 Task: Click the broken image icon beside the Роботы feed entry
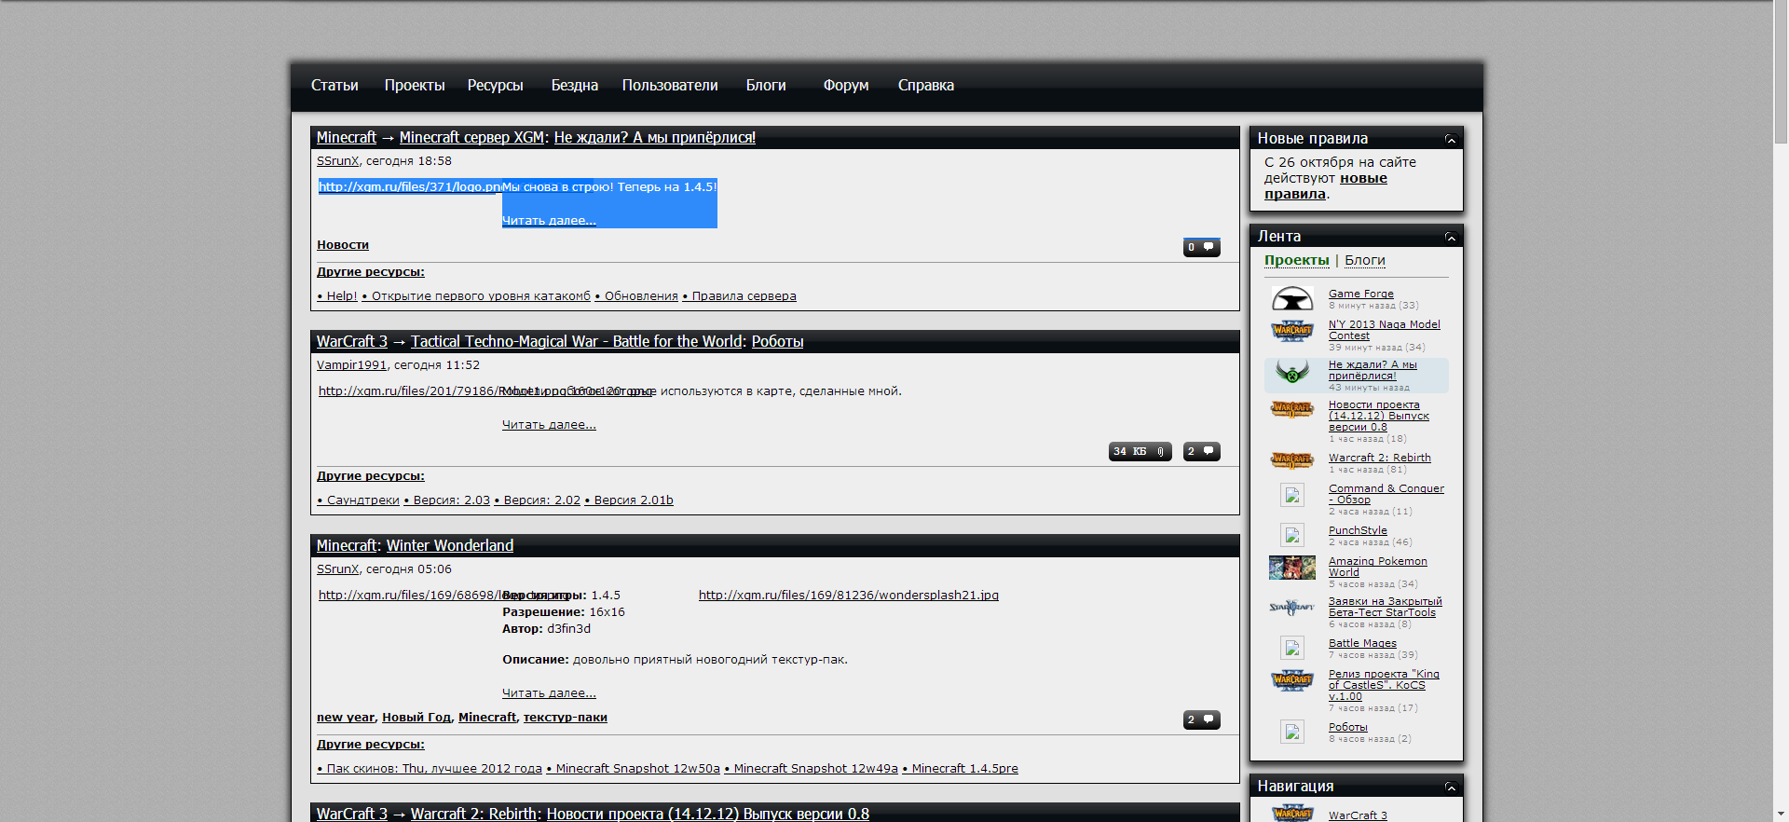click(x=1292, y=732)
